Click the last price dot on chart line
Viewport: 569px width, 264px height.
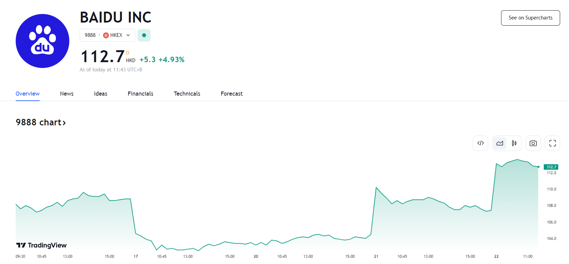[x=538, y=167]
